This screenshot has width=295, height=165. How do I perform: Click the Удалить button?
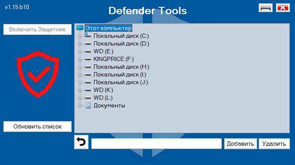pyautogui.click(x=274, y=144)
